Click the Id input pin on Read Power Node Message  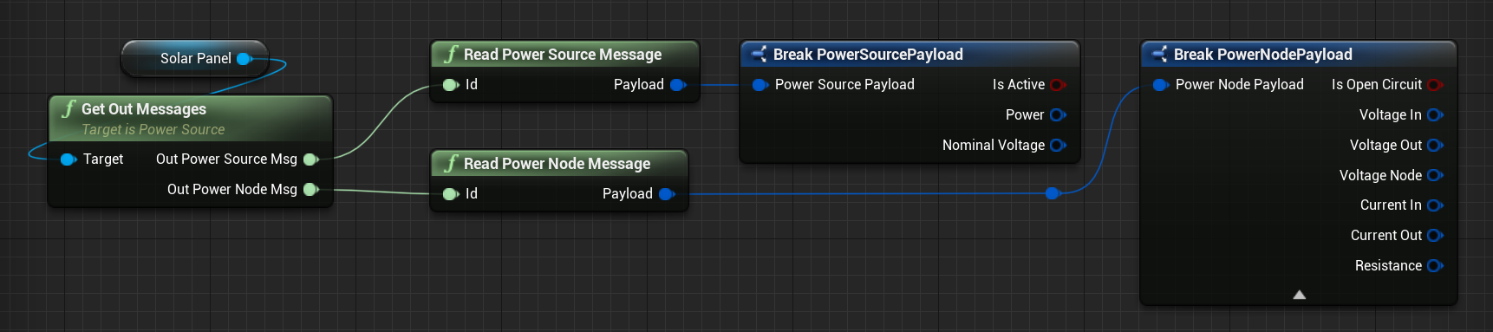coord(451,194)
